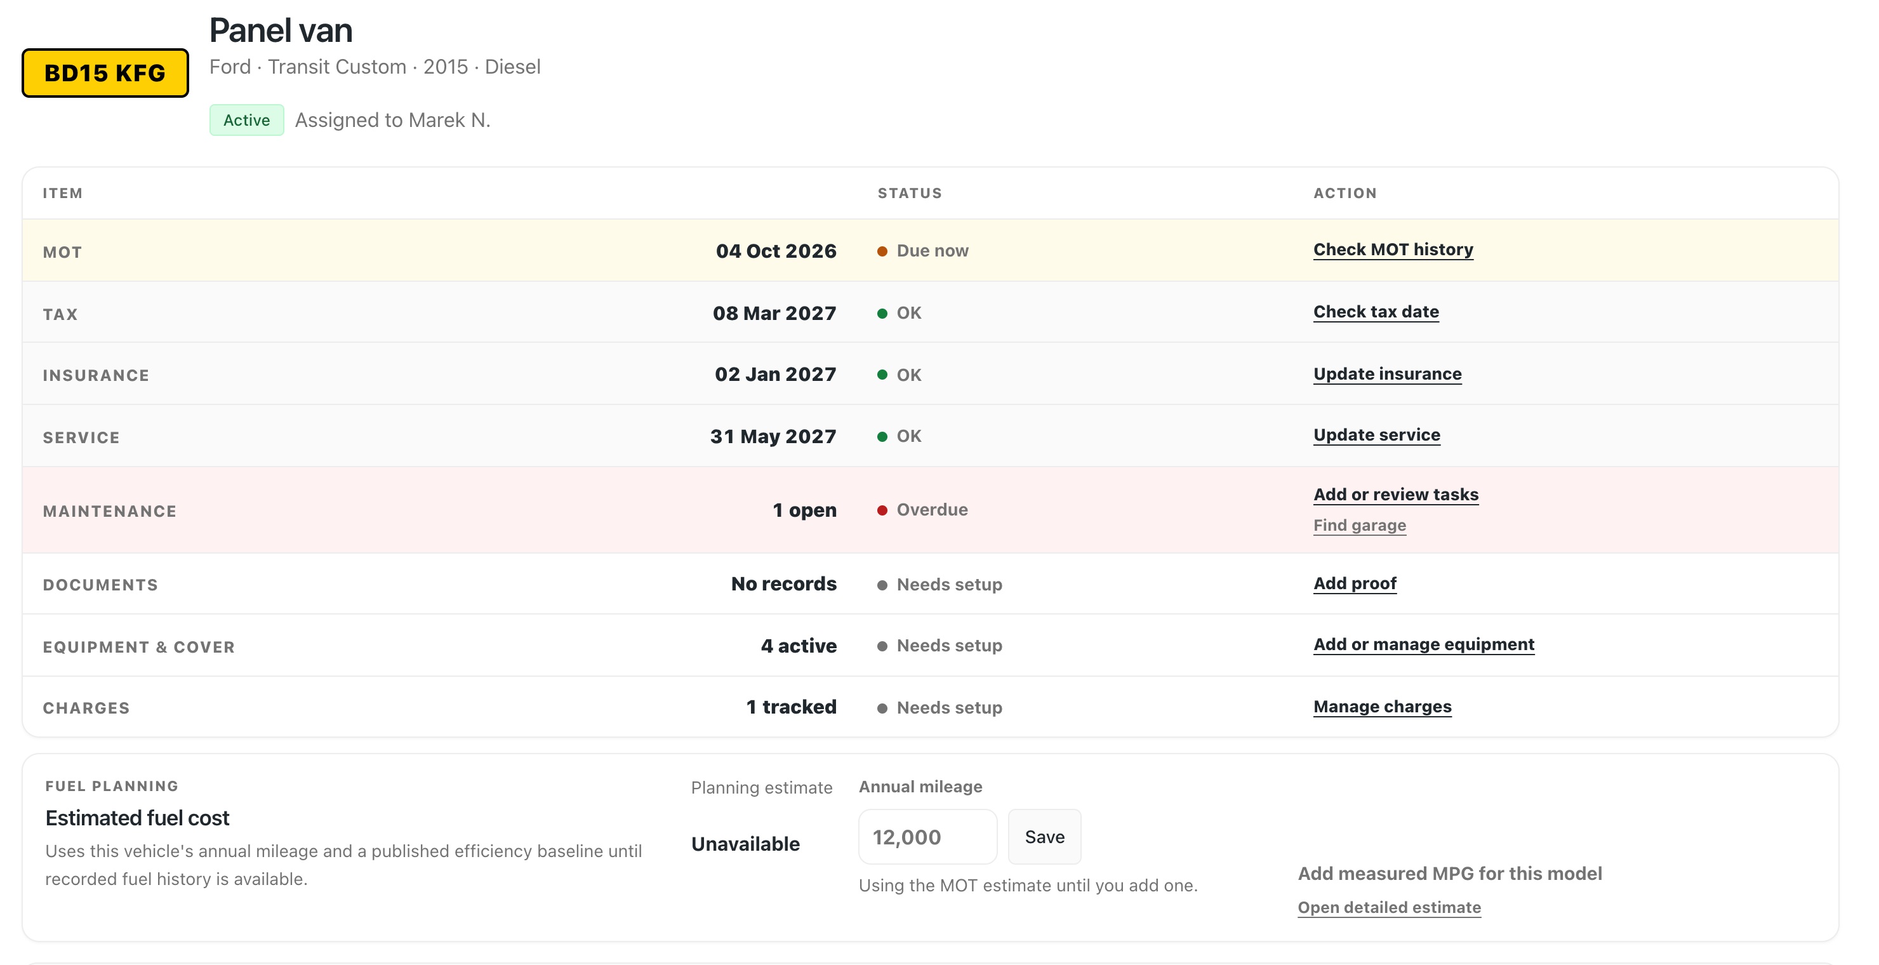
Task: Select Needs setup in the Charges row
Action: coord(939,707)
